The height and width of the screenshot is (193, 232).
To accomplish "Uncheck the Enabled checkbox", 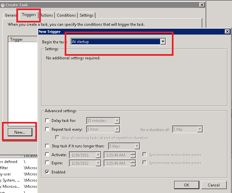I will coord(47,172).
